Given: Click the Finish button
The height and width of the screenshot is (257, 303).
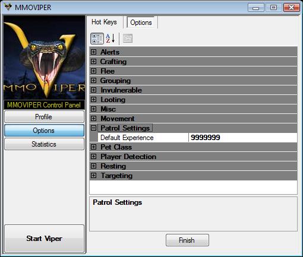Looking at the screenshot, I should (x=187, y=240).
